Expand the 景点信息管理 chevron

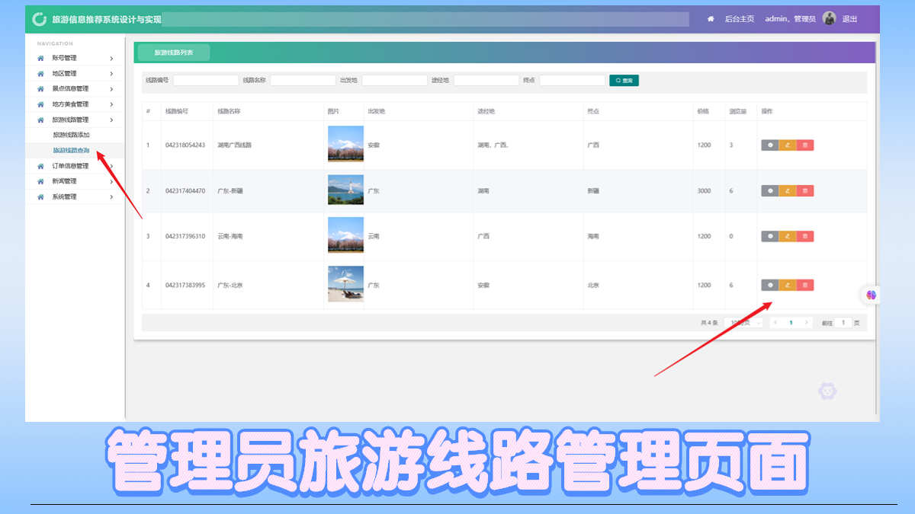tap(111, 89)
